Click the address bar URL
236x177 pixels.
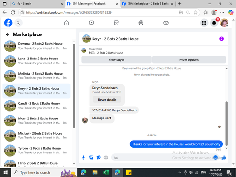(69, 12)
